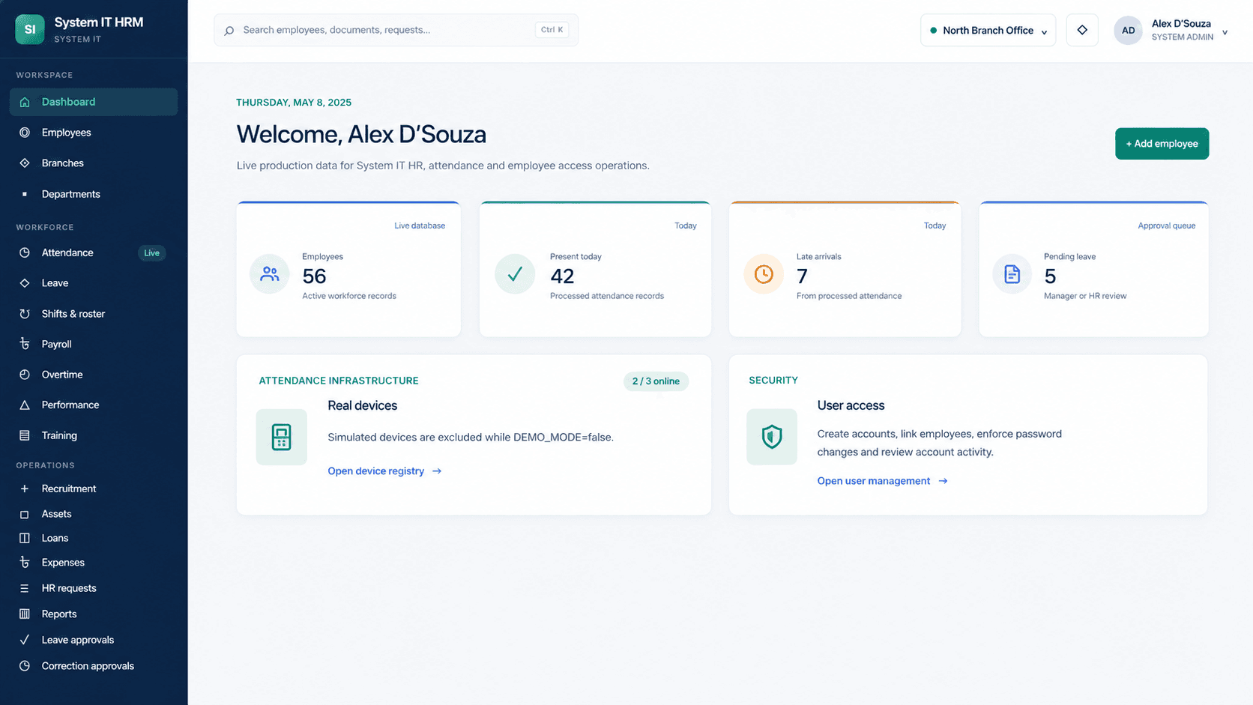Image resolution: width=1253 pixels, height=705 pixels.
Task: Click the Shifts & roster rotate icon
Action: coord(25,314)
